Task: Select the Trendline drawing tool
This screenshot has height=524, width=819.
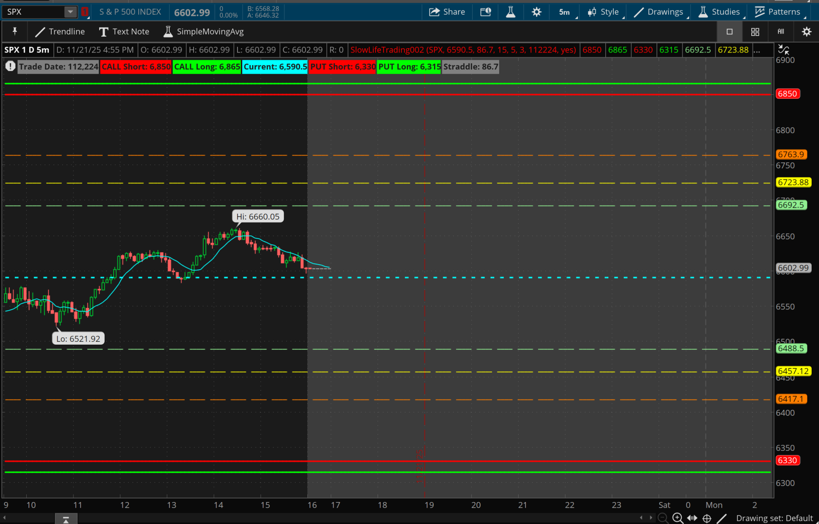Action: (x=60, y=31)
